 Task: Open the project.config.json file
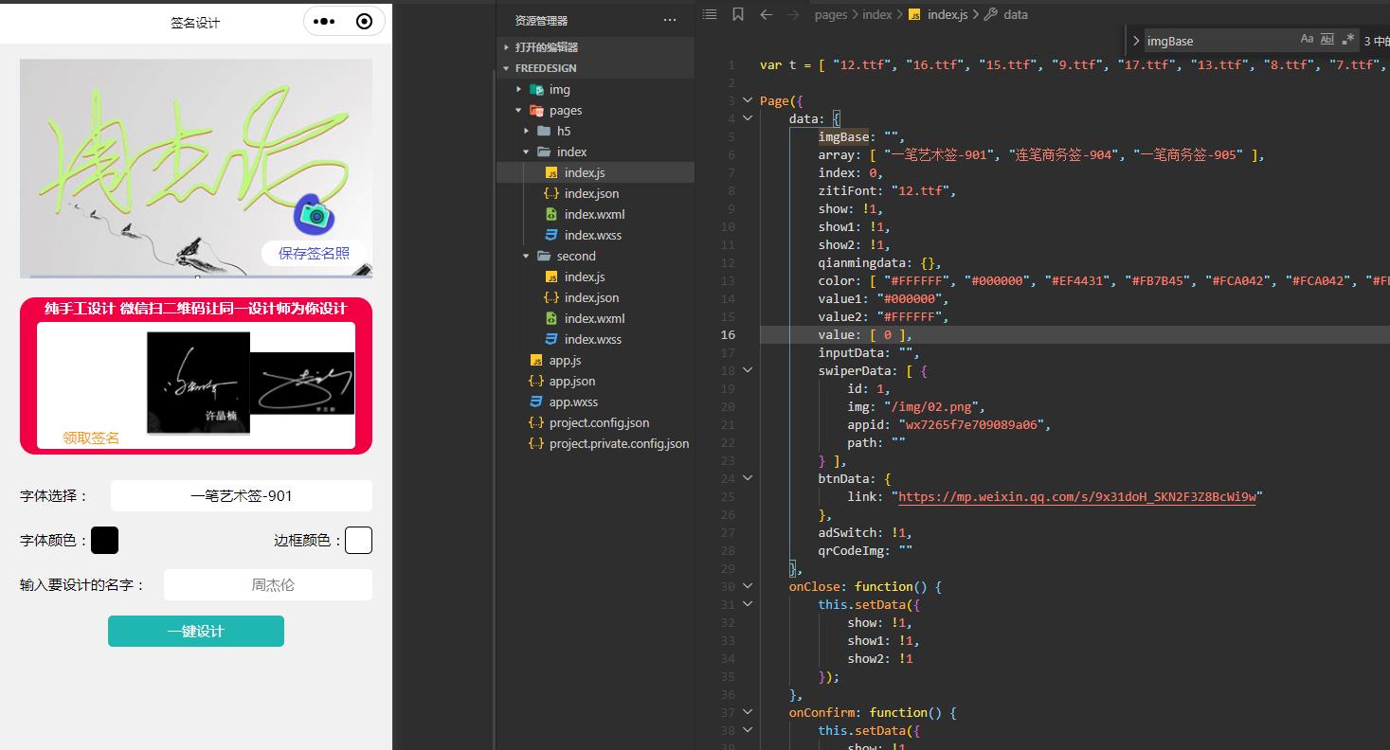[599, 422]
